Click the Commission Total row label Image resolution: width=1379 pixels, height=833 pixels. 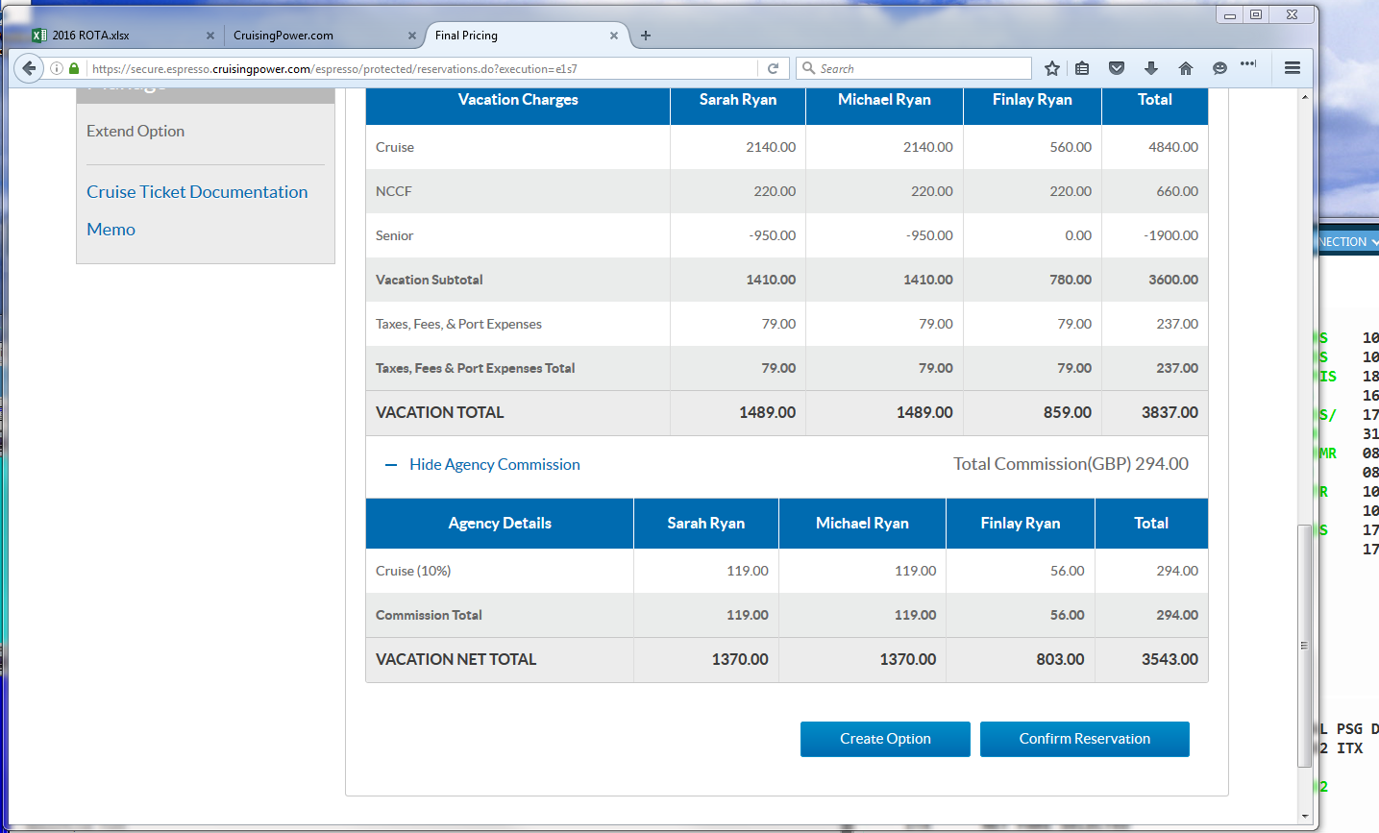tap(429, 616)
